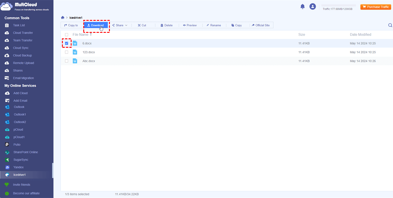The width and height of the screenshot is (393, 198).
Task: Select Icedrive1 in sidebar
Action: point(26,175)
